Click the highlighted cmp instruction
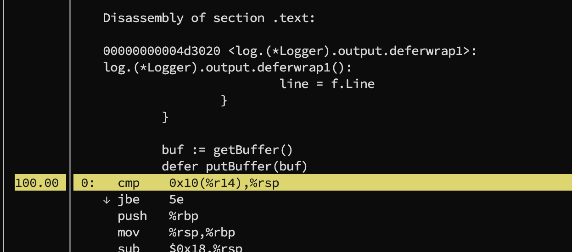The image size is (572, 252). [129, 183]
